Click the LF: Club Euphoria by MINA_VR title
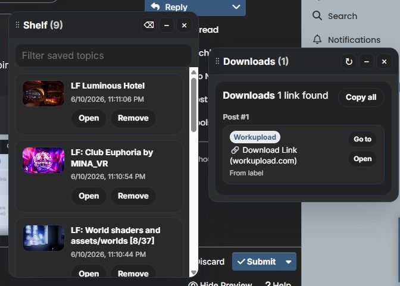Screen dimensions: 400x286 coord(112,158)
